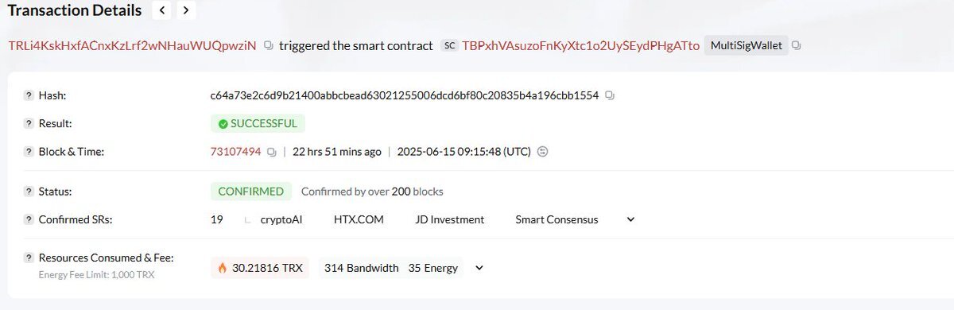The height and width of the screenshot is (310, 954).
Task: Expand the Bandwidth and Energy details
Action: (x=479, y=268)
